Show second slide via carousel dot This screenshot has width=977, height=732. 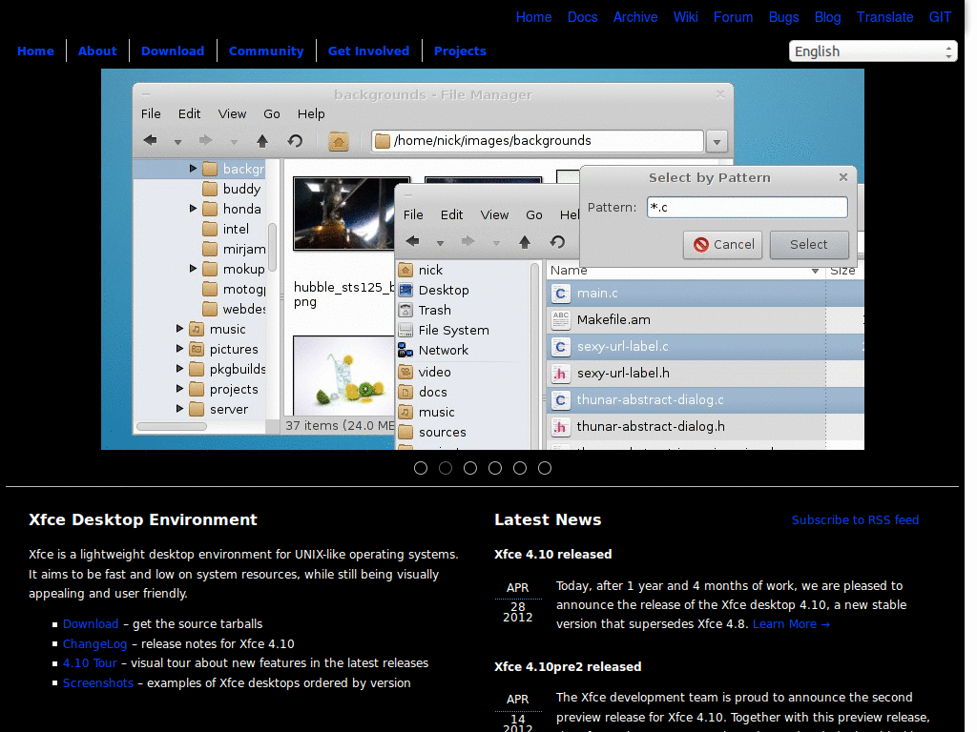tap(446, 468)
